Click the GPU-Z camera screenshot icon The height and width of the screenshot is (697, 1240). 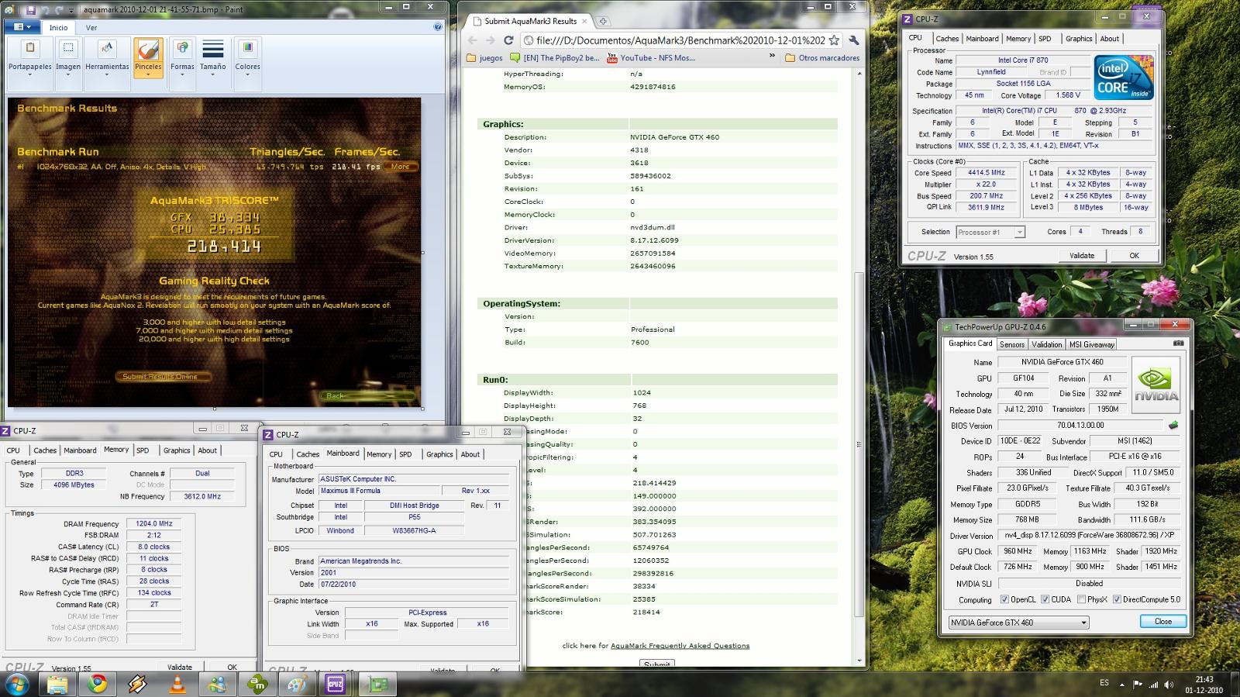tap(1178, 343)
